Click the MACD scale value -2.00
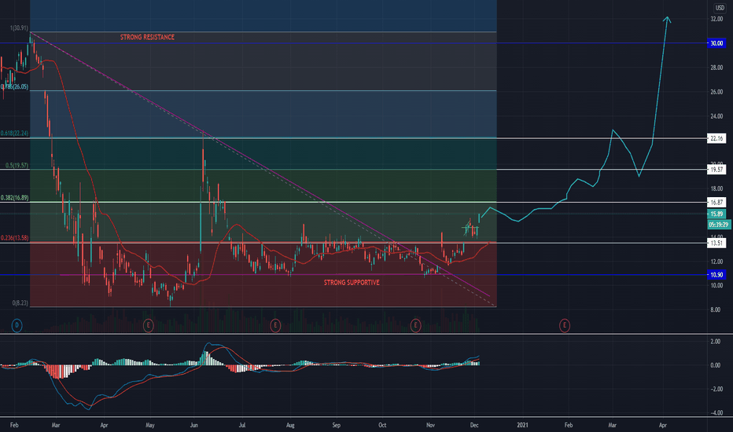733x432 pixels. click(x=715, y=389)
